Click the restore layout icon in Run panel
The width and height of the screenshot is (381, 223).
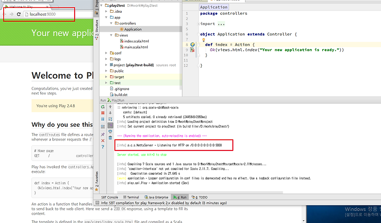(x=103, y=127)
